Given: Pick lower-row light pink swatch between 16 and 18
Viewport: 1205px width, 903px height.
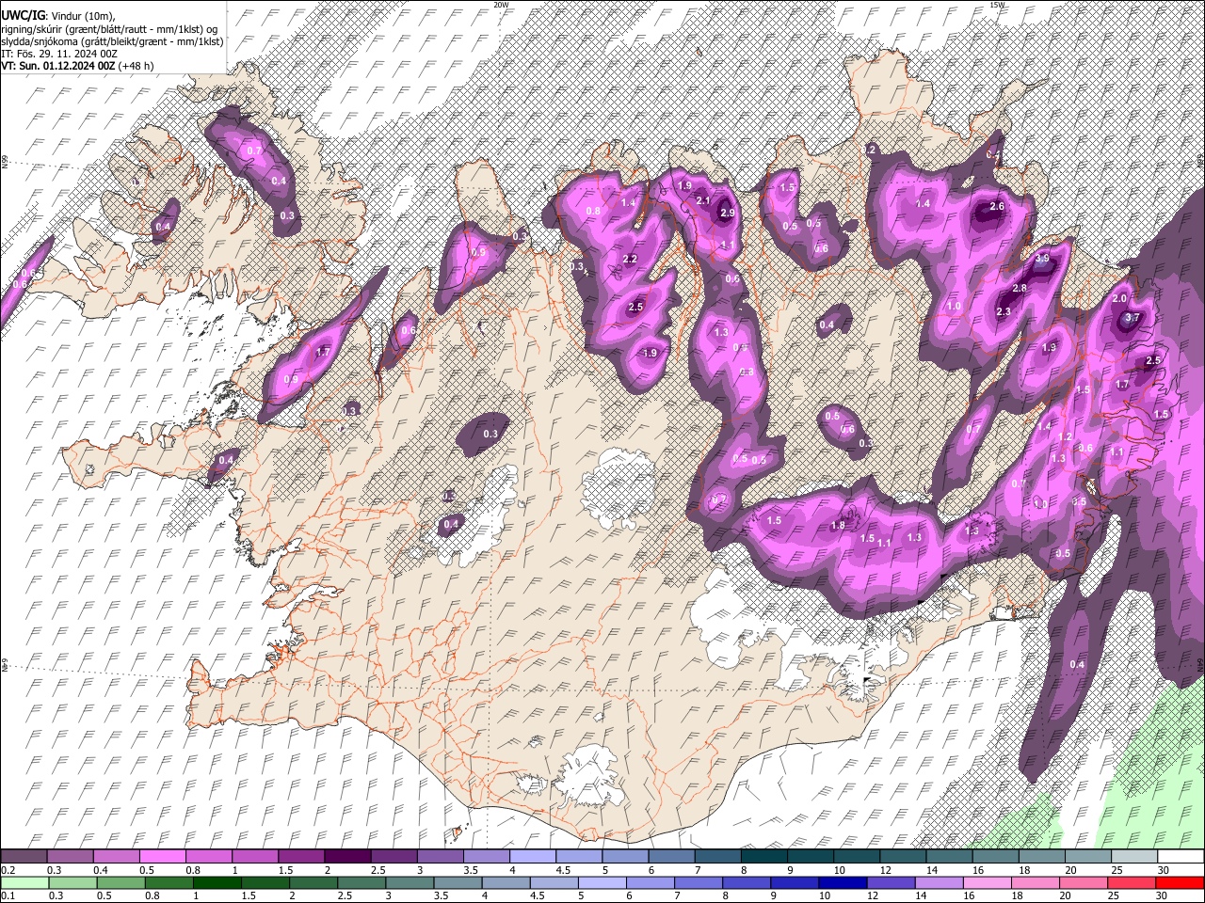Looking at the screenshot, I should (x=987, y=882).
